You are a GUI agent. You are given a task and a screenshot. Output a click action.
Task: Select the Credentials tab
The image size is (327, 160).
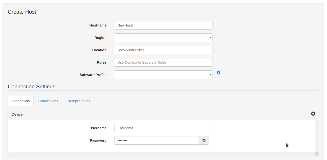point(21,101)
